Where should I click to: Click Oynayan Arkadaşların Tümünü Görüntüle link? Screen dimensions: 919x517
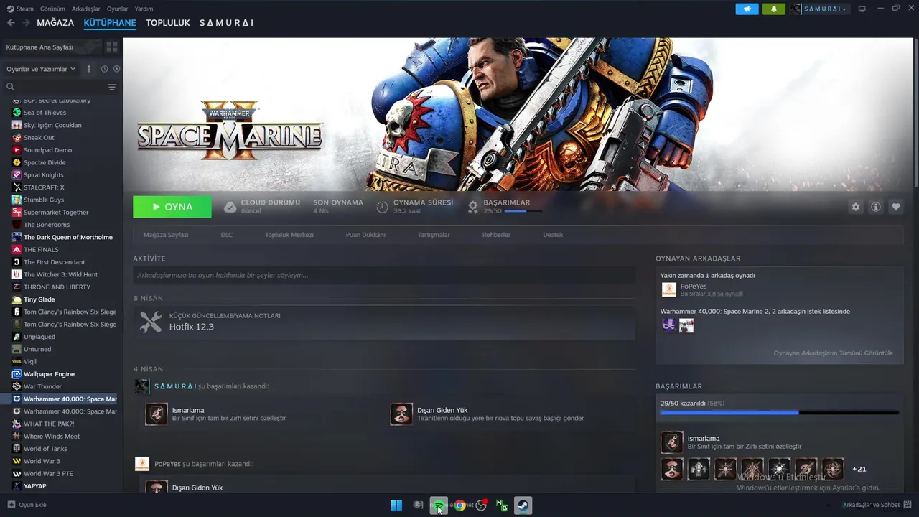[x=833, y=353]
